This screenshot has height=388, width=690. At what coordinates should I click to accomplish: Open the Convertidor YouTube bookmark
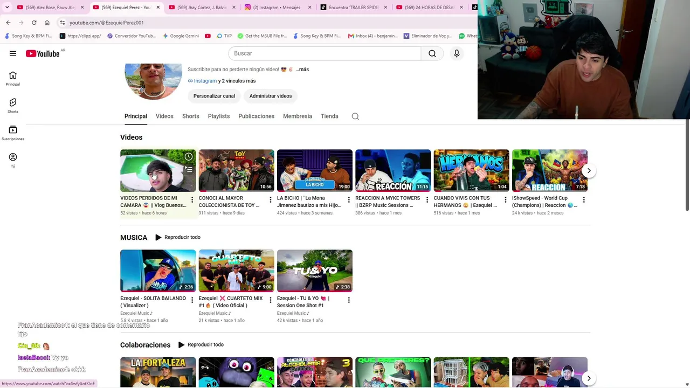coord(132,36)
